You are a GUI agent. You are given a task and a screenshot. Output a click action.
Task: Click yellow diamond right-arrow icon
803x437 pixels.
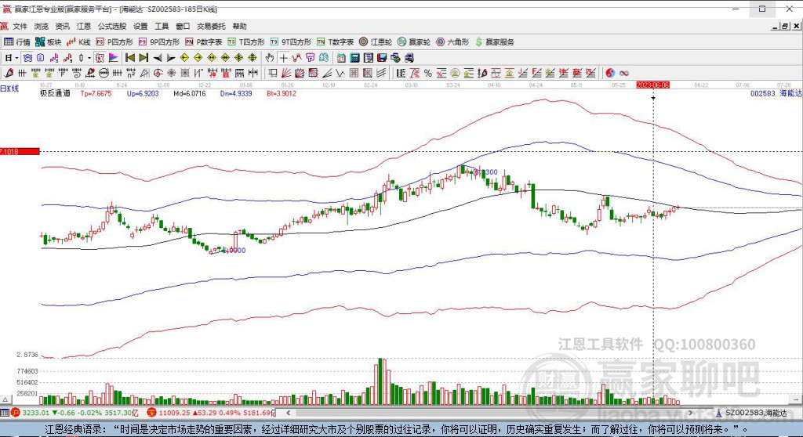pos(198,58)
